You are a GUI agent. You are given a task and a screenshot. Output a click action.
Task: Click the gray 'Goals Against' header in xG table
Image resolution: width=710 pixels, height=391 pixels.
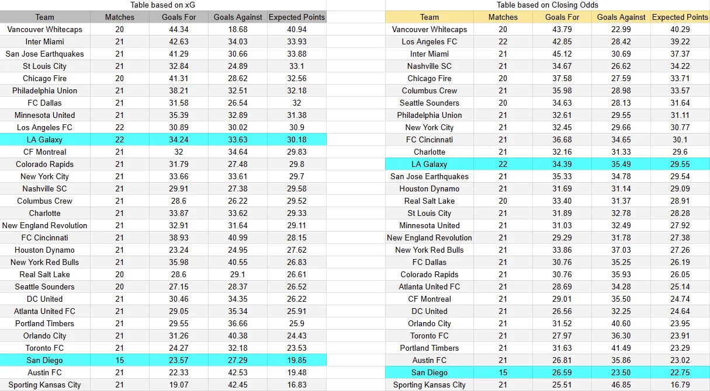click(238, 17)
